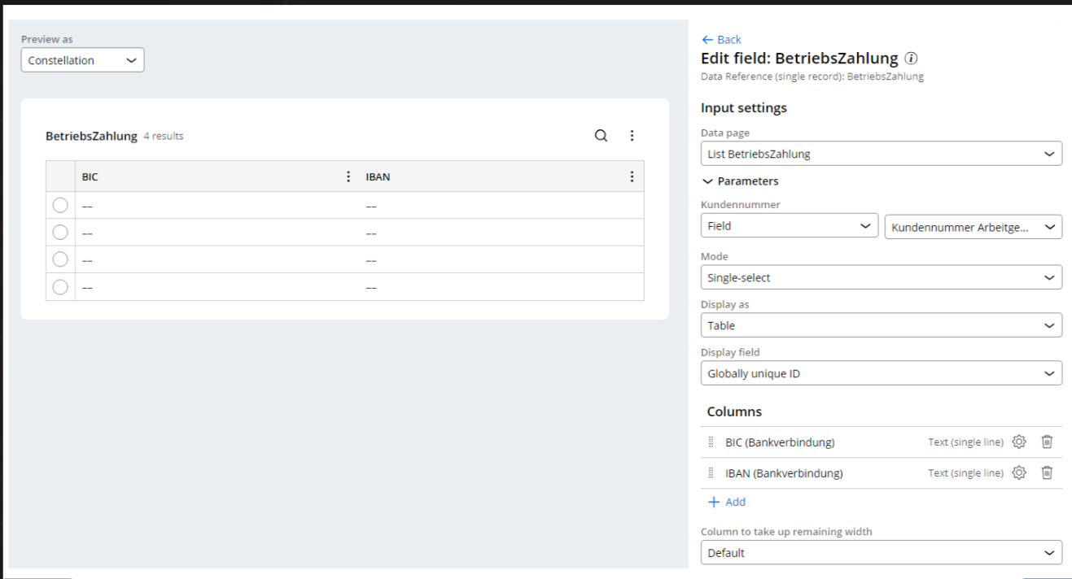
Task: Open the Display as Table dropdown
Action: [881, 325]
